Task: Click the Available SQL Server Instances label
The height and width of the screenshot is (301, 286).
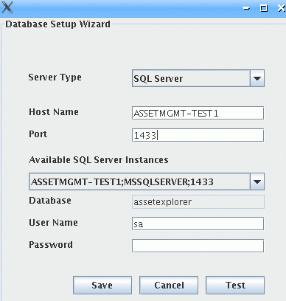Action: 99,160
